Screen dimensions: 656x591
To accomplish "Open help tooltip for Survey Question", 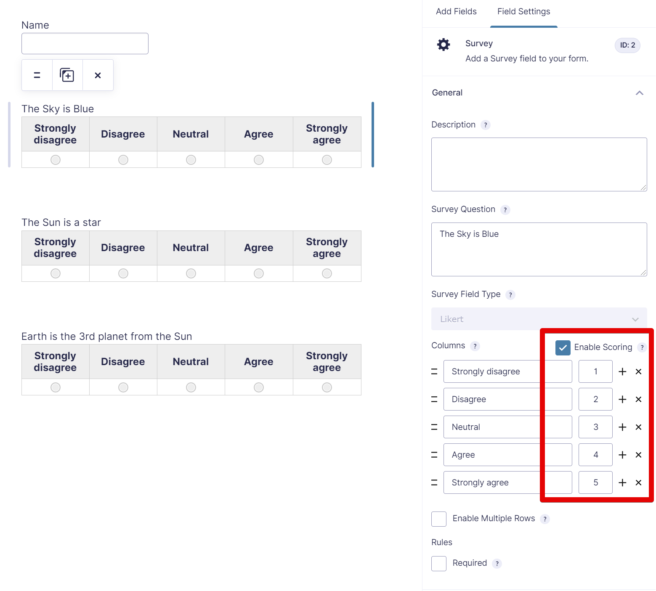I will coord(505,210).
